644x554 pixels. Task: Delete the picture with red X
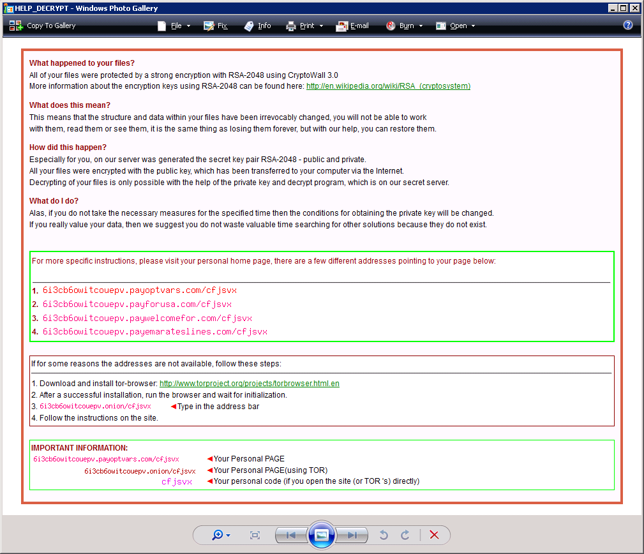(x=434, y=535)
